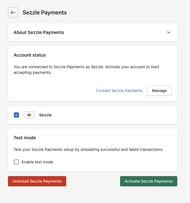Click the Sezzle Payments page title
Screen dimensions: 190x203
tap(45, 12)
